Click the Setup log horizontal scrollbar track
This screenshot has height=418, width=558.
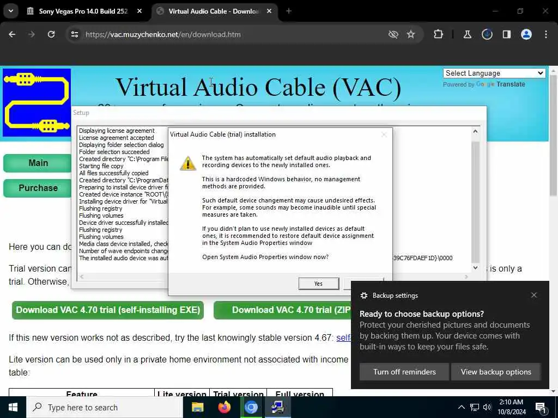point(274,276)
